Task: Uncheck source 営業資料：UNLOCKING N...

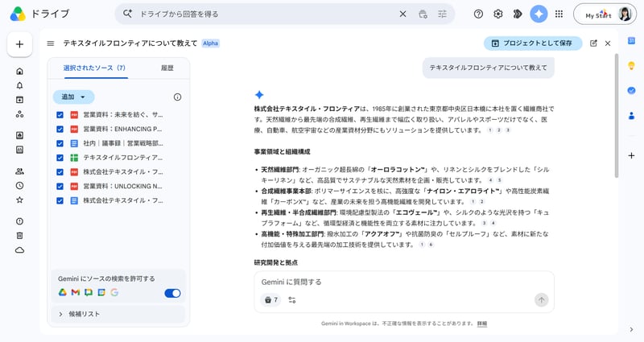Action: click(x=60, y=187)
